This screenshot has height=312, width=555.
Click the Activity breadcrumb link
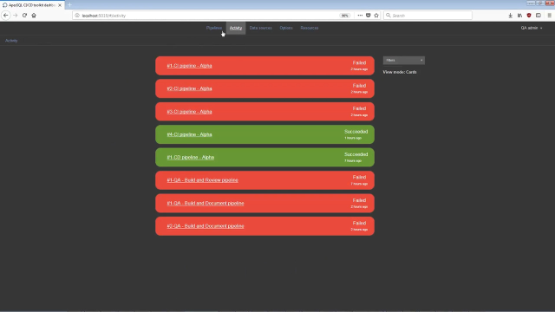pos(11,41)
